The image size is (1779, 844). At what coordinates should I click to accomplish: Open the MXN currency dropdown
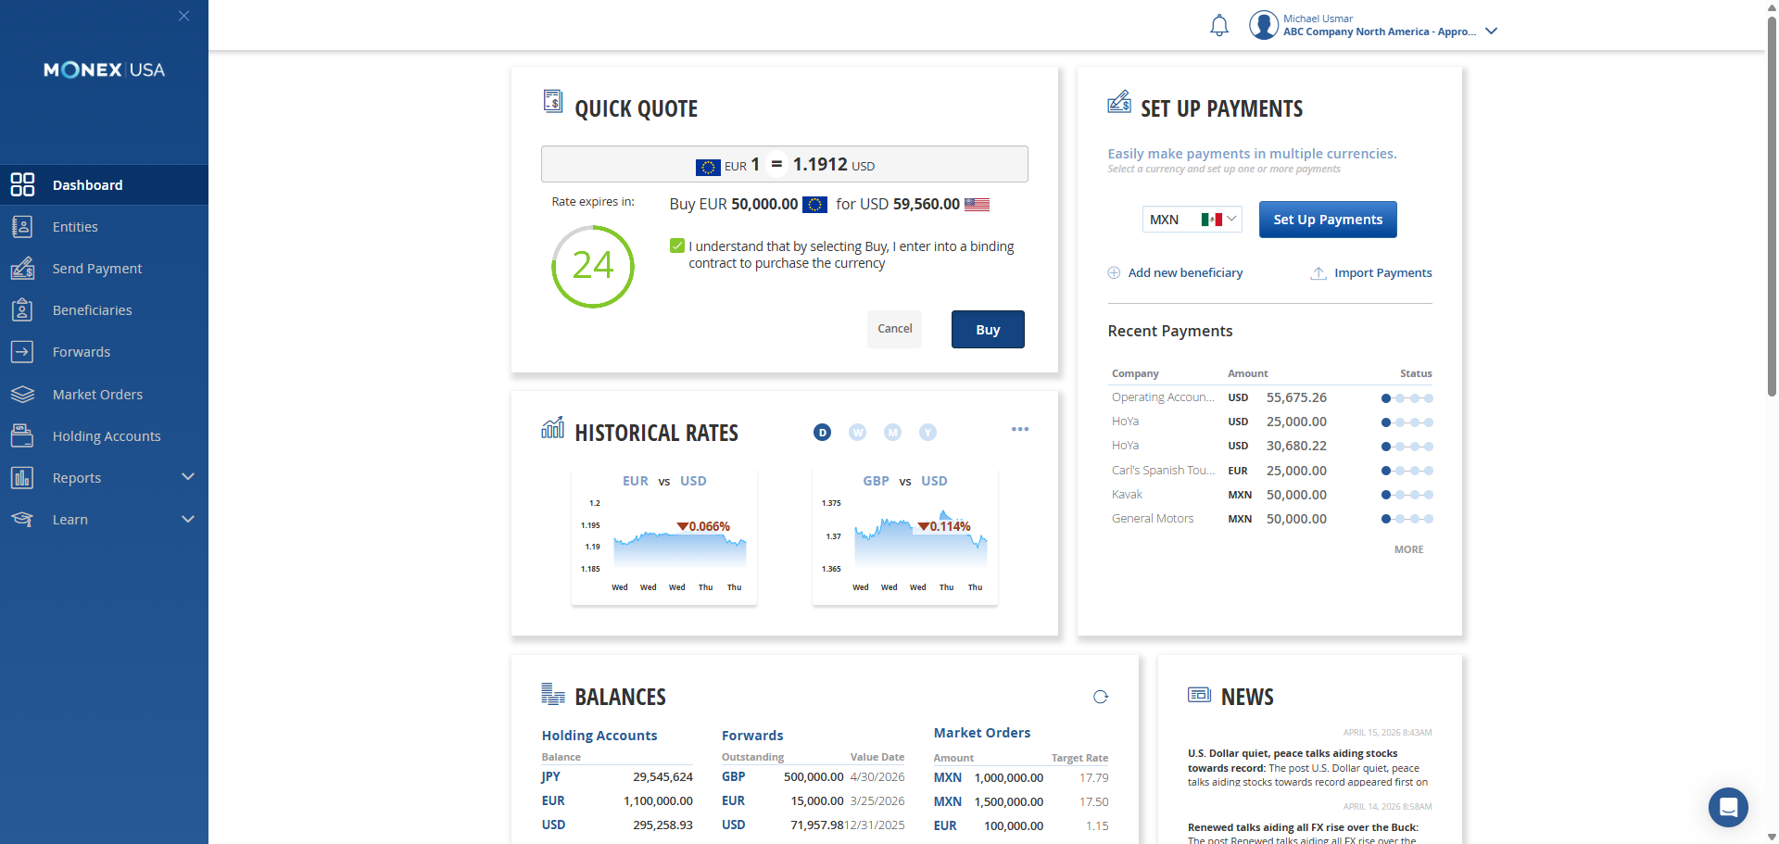point(1192,220)
